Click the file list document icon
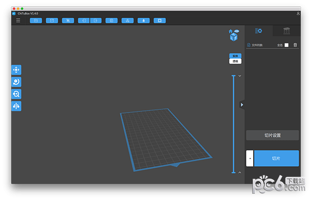 pyautogui.click(x=249, y=45)
